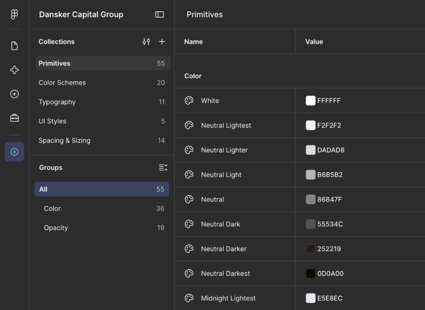Click the palette icon beside Neutral Dark

tap(189, 224)
